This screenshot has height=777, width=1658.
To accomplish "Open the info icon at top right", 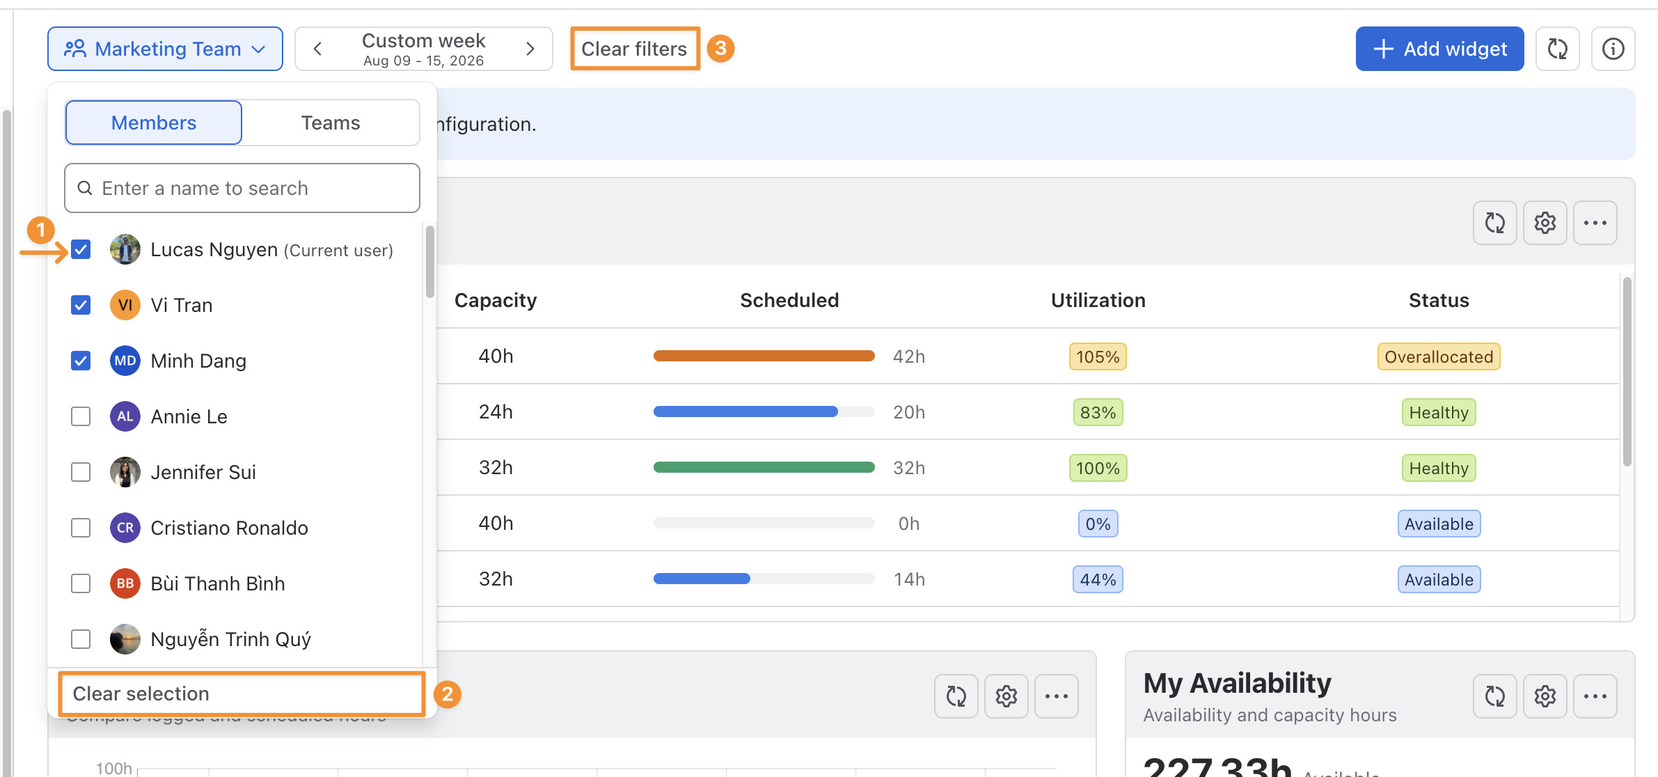I will coord(1613,49).
